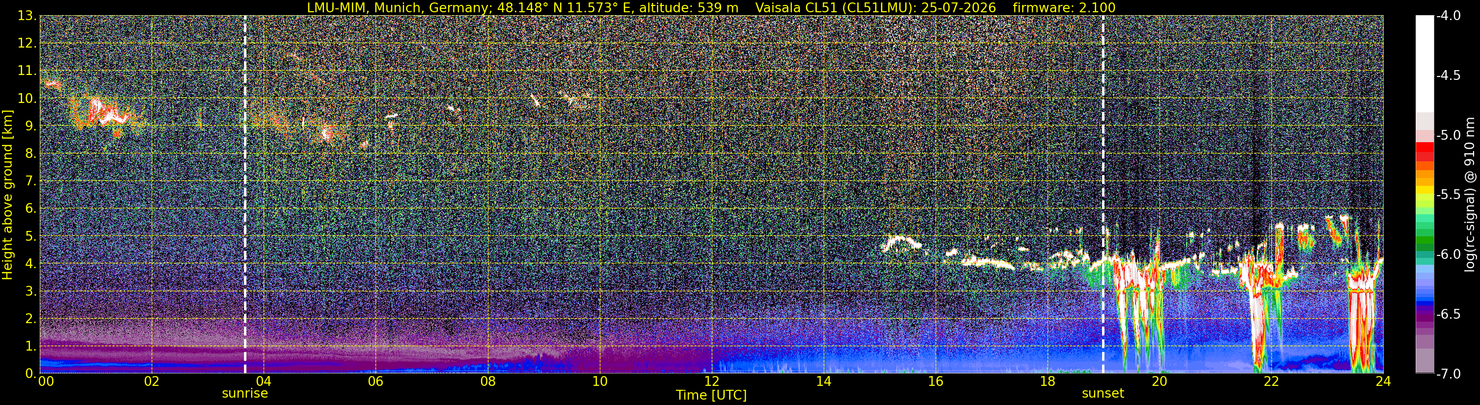Click the time axis tick label '04'
The width and height of the screenshot is (1480, 405).
point(263,381)
